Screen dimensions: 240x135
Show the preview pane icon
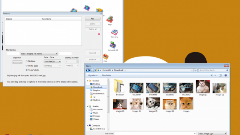220,75
